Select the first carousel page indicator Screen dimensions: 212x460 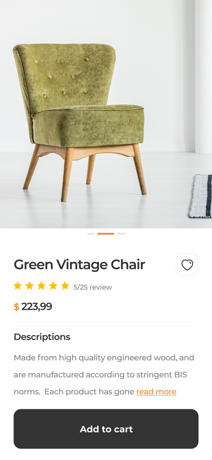coord(91,234)
